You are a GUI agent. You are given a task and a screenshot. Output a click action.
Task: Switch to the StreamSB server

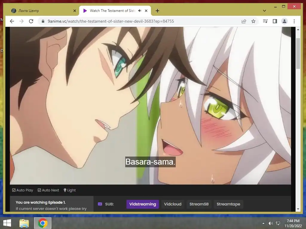[199, 204]
